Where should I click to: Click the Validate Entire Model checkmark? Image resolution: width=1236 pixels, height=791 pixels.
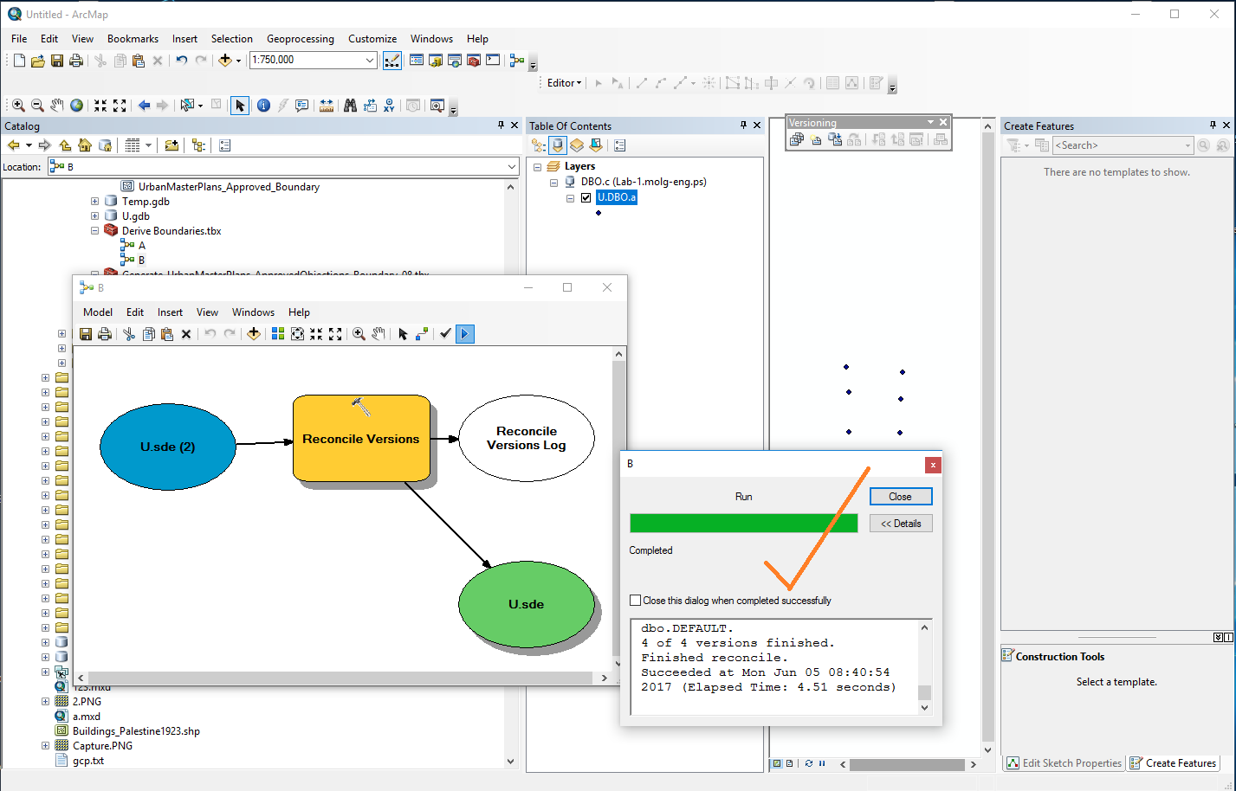pyautogui.click(x=445, y=334)
